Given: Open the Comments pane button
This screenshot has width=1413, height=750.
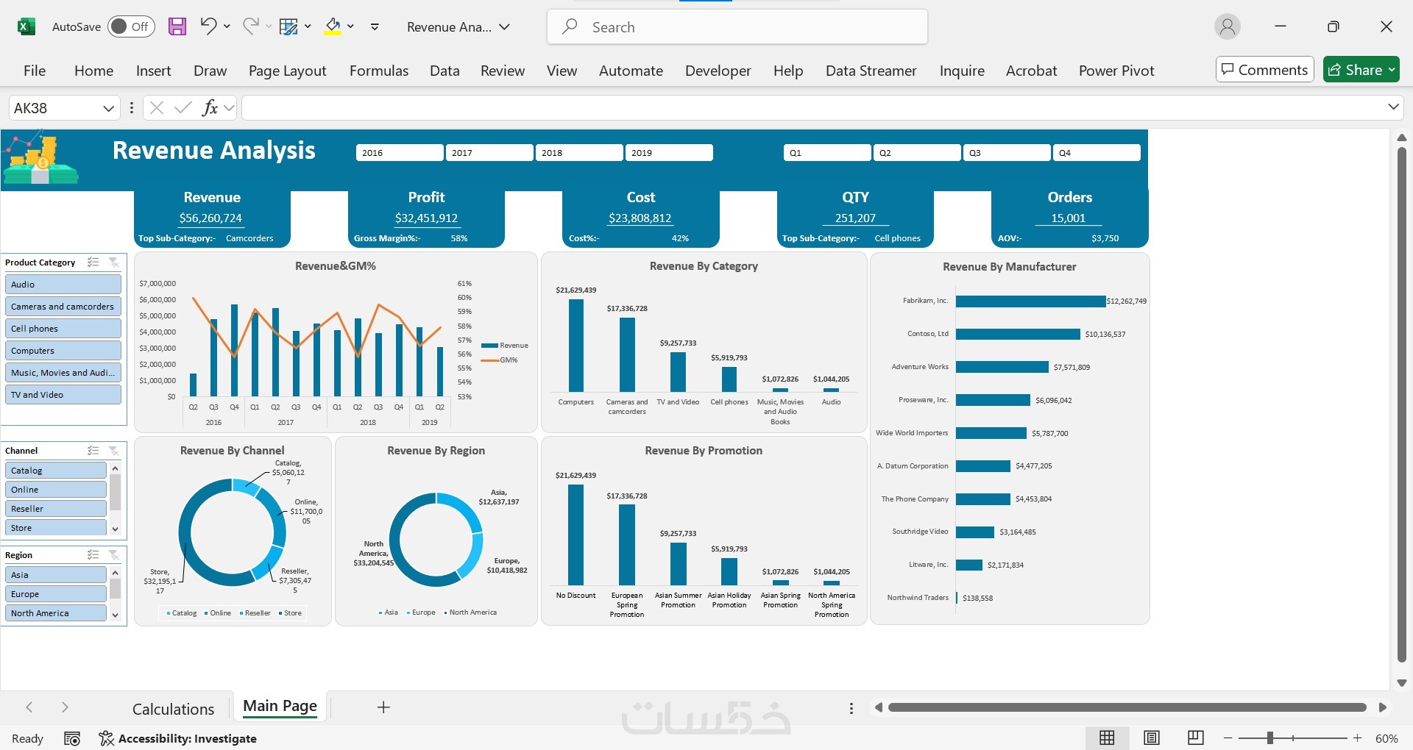Looking at the screenshot, I should tap(1264, 70).
